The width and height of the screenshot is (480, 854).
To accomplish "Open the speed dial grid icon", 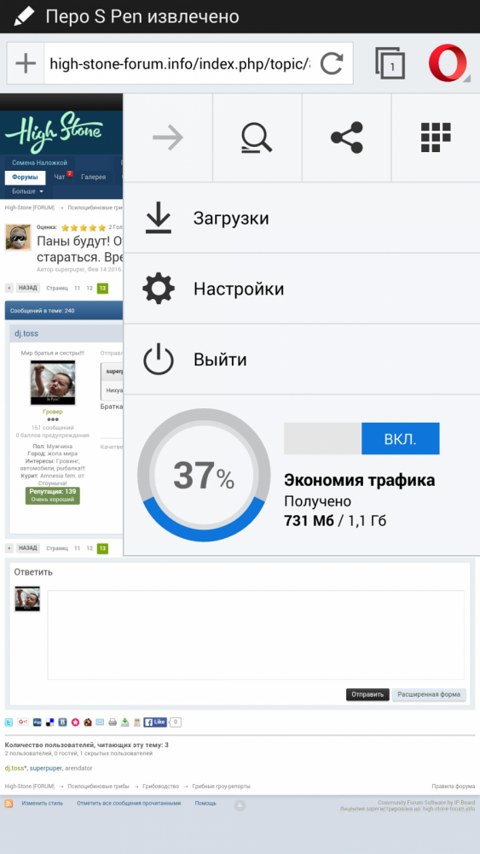I will [x=436, y=137].
